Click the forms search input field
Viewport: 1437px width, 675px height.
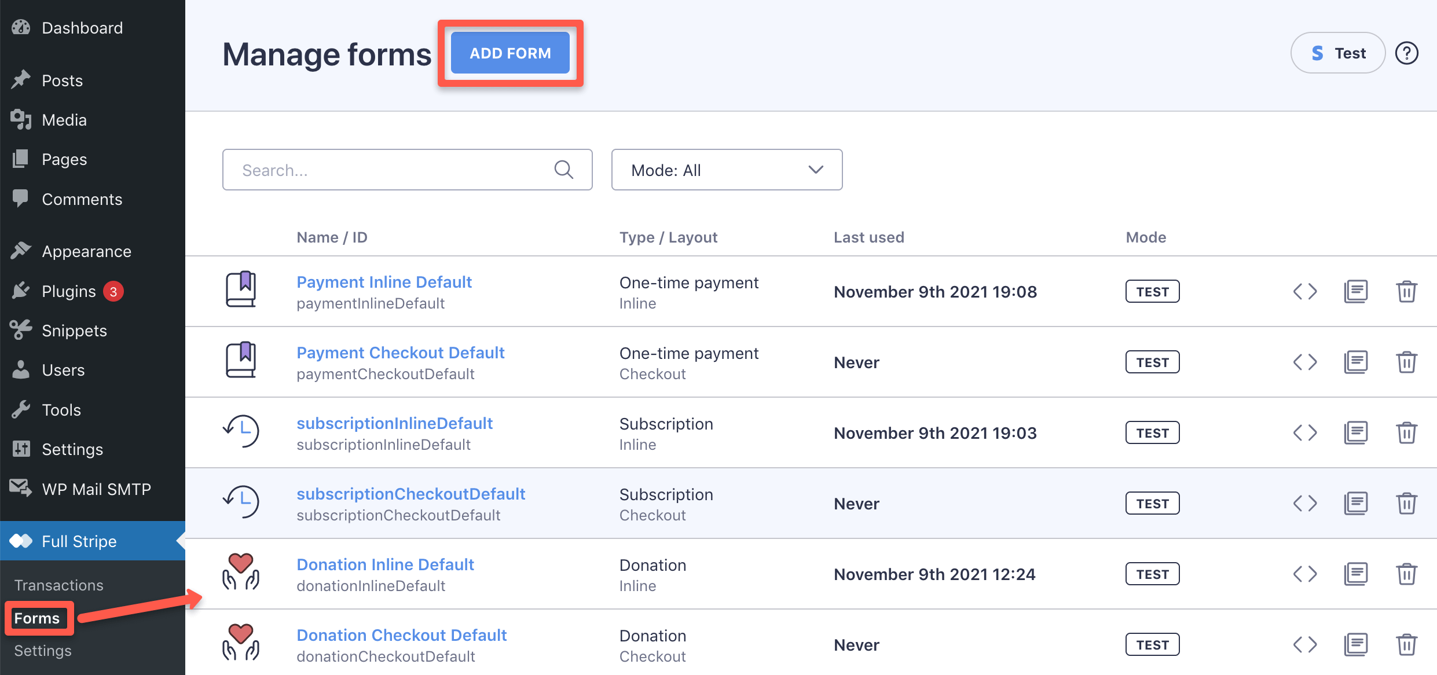pyautogui.click(x=376, y=170)
